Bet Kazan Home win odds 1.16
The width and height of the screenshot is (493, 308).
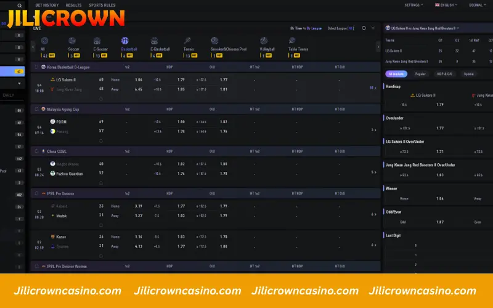coord(138,237)
